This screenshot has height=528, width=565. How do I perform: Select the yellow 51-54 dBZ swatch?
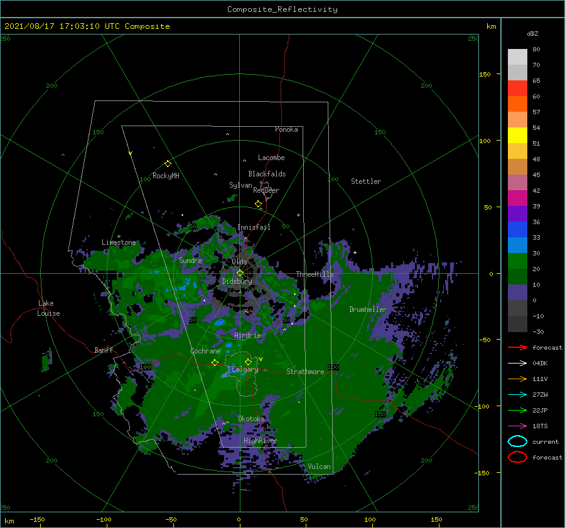(517, 136)
